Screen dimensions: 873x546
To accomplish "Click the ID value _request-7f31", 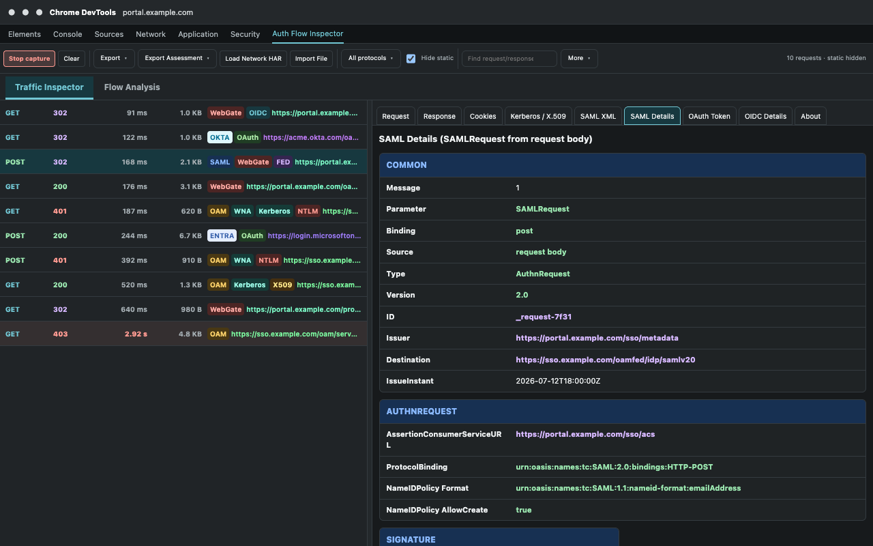I will [x=543, y=317].
